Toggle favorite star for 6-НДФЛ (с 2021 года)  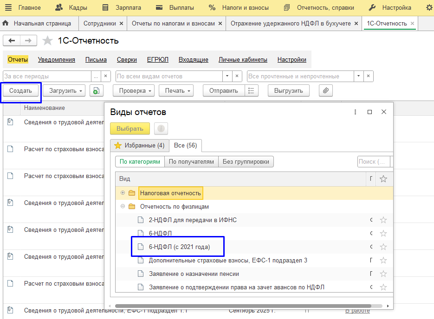click(x=383, y=247)
